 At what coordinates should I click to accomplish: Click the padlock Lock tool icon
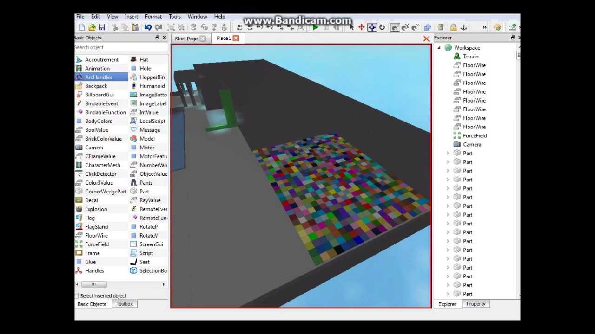[453, 27]
